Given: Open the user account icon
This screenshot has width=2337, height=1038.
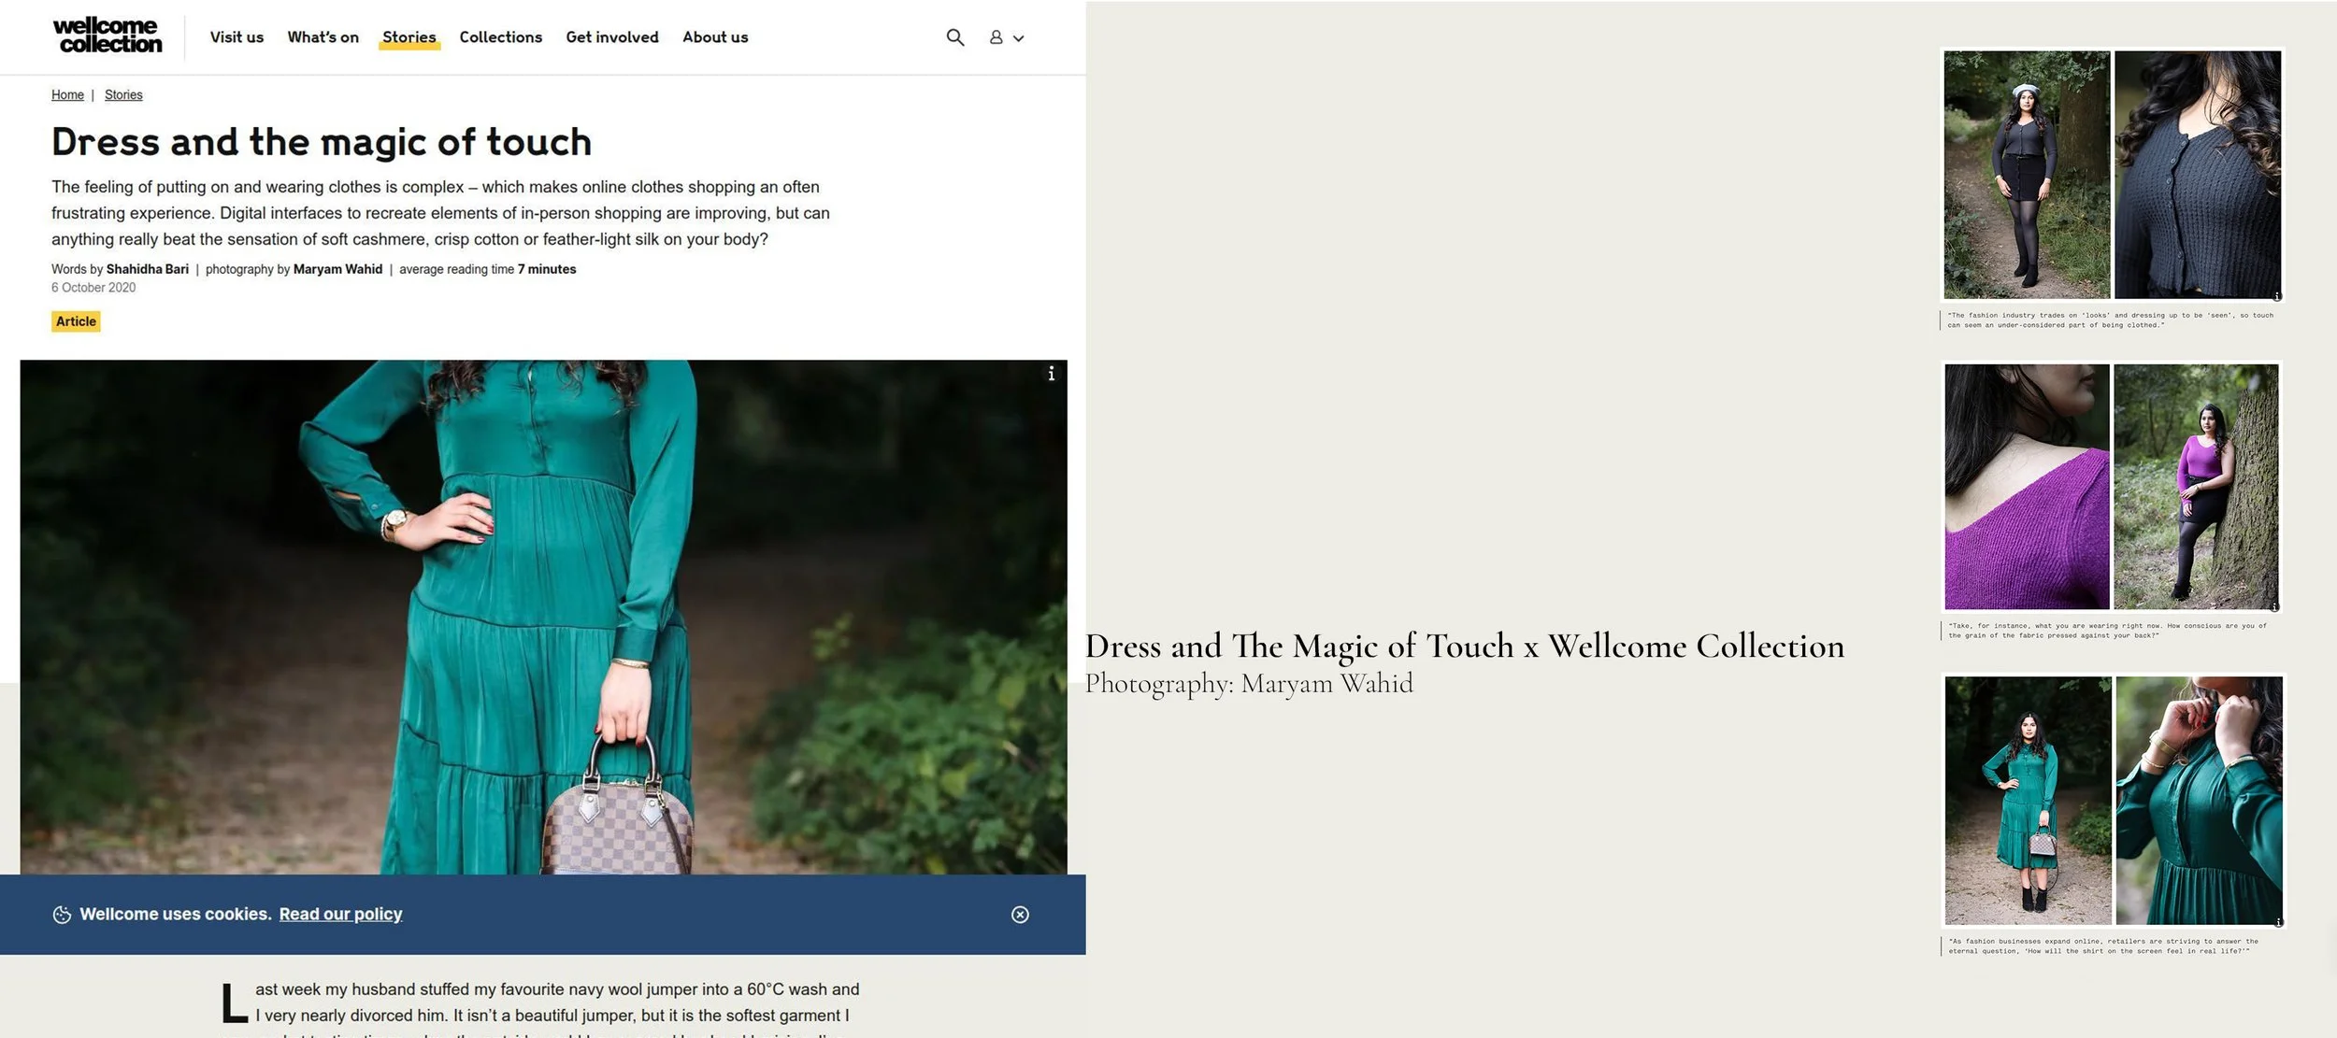Looking at the screenshot, I should coord(996,37).
